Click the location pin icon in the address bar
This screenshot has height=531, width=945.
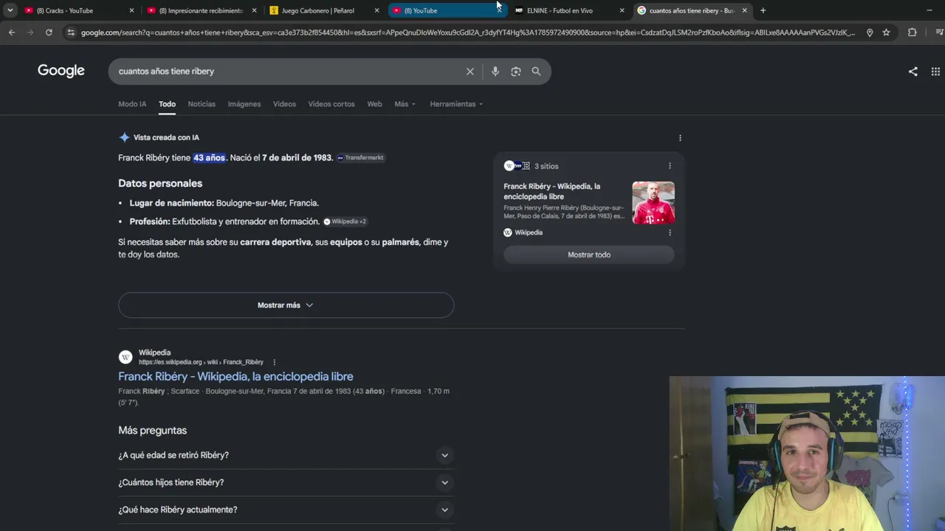click(x=870, y=32)
